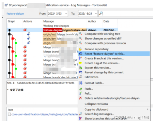Click the Search log messages icon
This screenshot has height=123, width=154.
tap(81, 114)
